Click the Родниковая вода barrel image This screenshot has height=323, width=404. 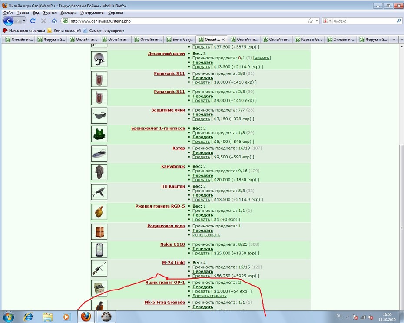tap(99, 231)
